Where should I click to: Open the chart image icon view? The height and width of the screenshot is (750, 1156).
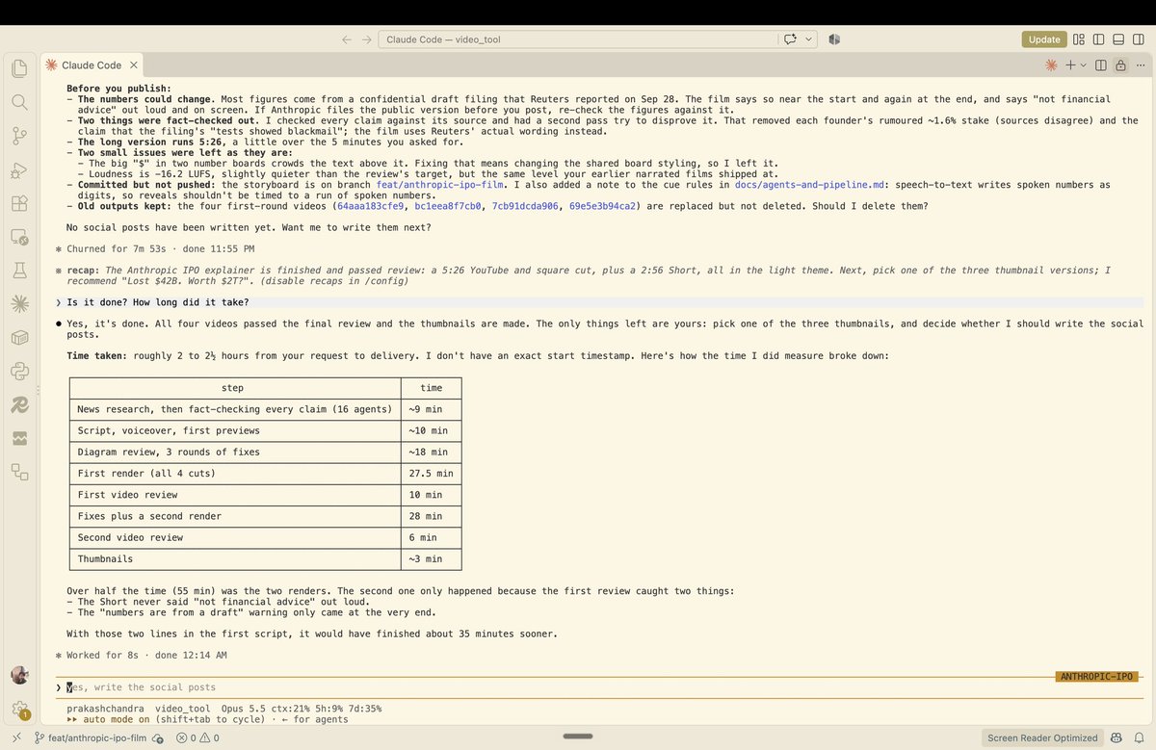(19, 438)
